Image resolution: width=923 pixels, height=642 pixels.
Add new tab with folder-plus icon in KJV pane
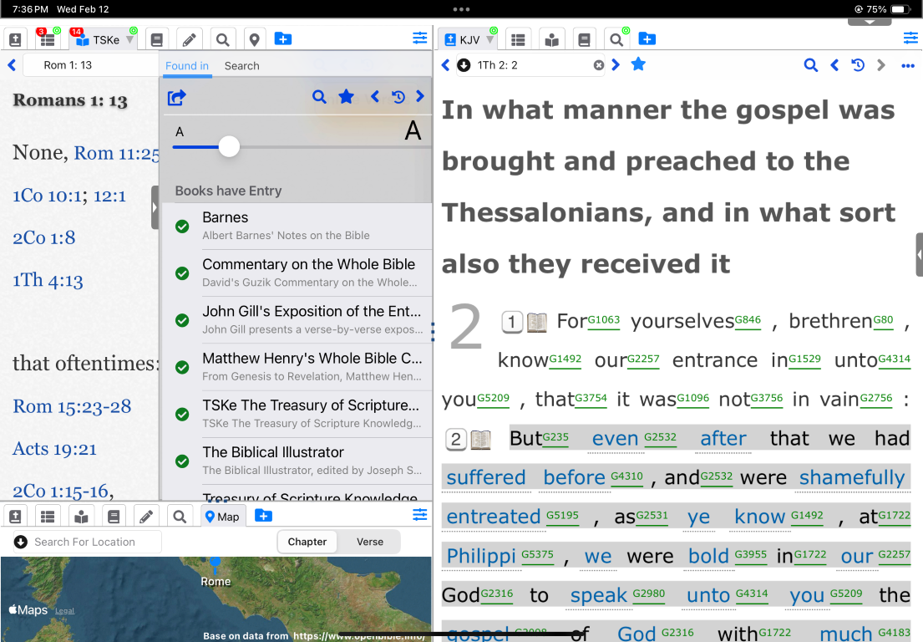tap(647, 38)
